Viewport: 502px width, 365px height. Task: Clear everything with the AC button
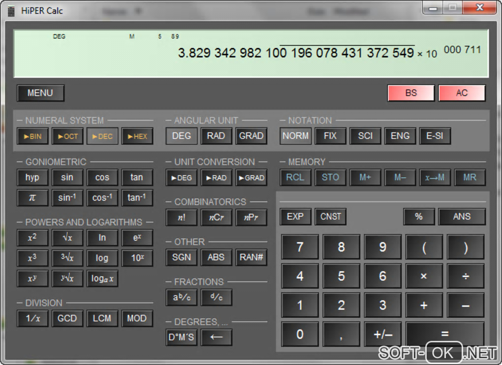pos(462,93)
